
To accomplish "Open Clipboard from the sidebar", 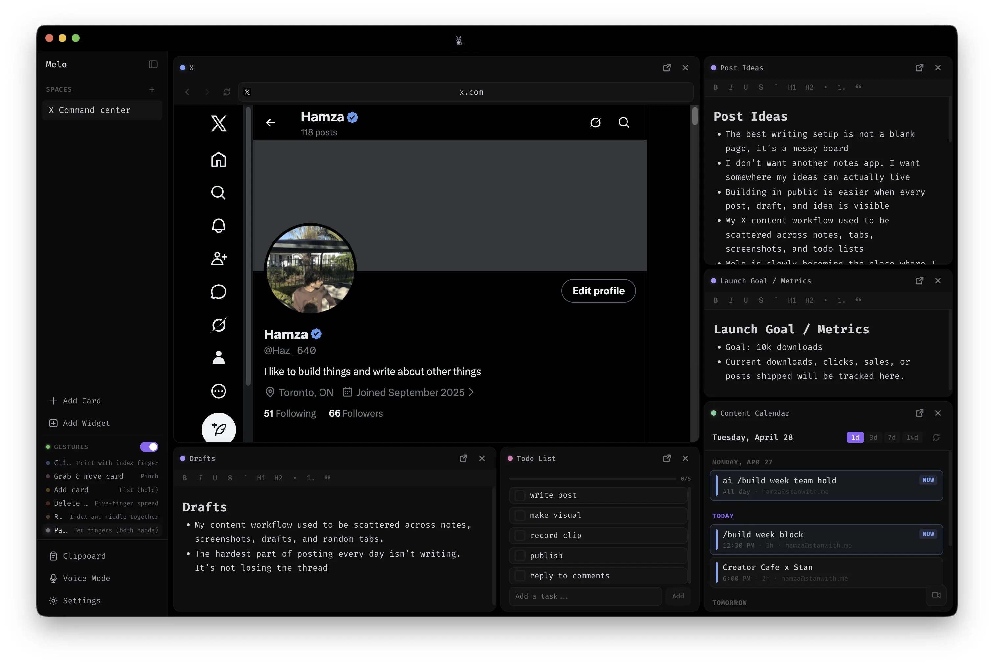I will coord(77,556).
